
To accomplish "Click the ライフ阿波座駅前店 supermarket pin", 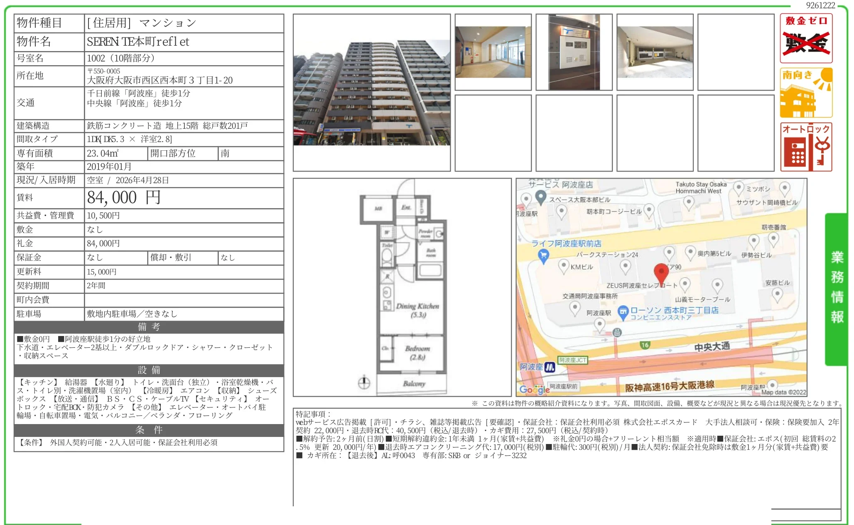I will 543,255.
